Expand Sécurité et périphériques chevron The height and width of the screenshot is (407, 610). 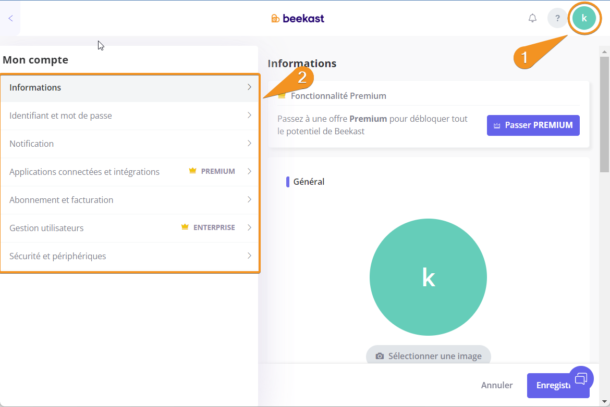point(249,256)
